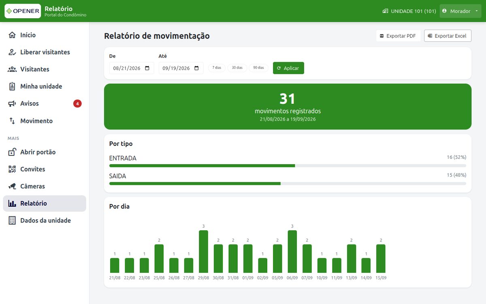Navigate to Movimento
The width and height of the screenshot is (486, 304).
(45, 121)
